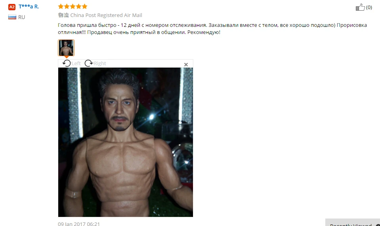Click the fifth orange rating star
Screen dimensions: 380x226
pos(84,6)
